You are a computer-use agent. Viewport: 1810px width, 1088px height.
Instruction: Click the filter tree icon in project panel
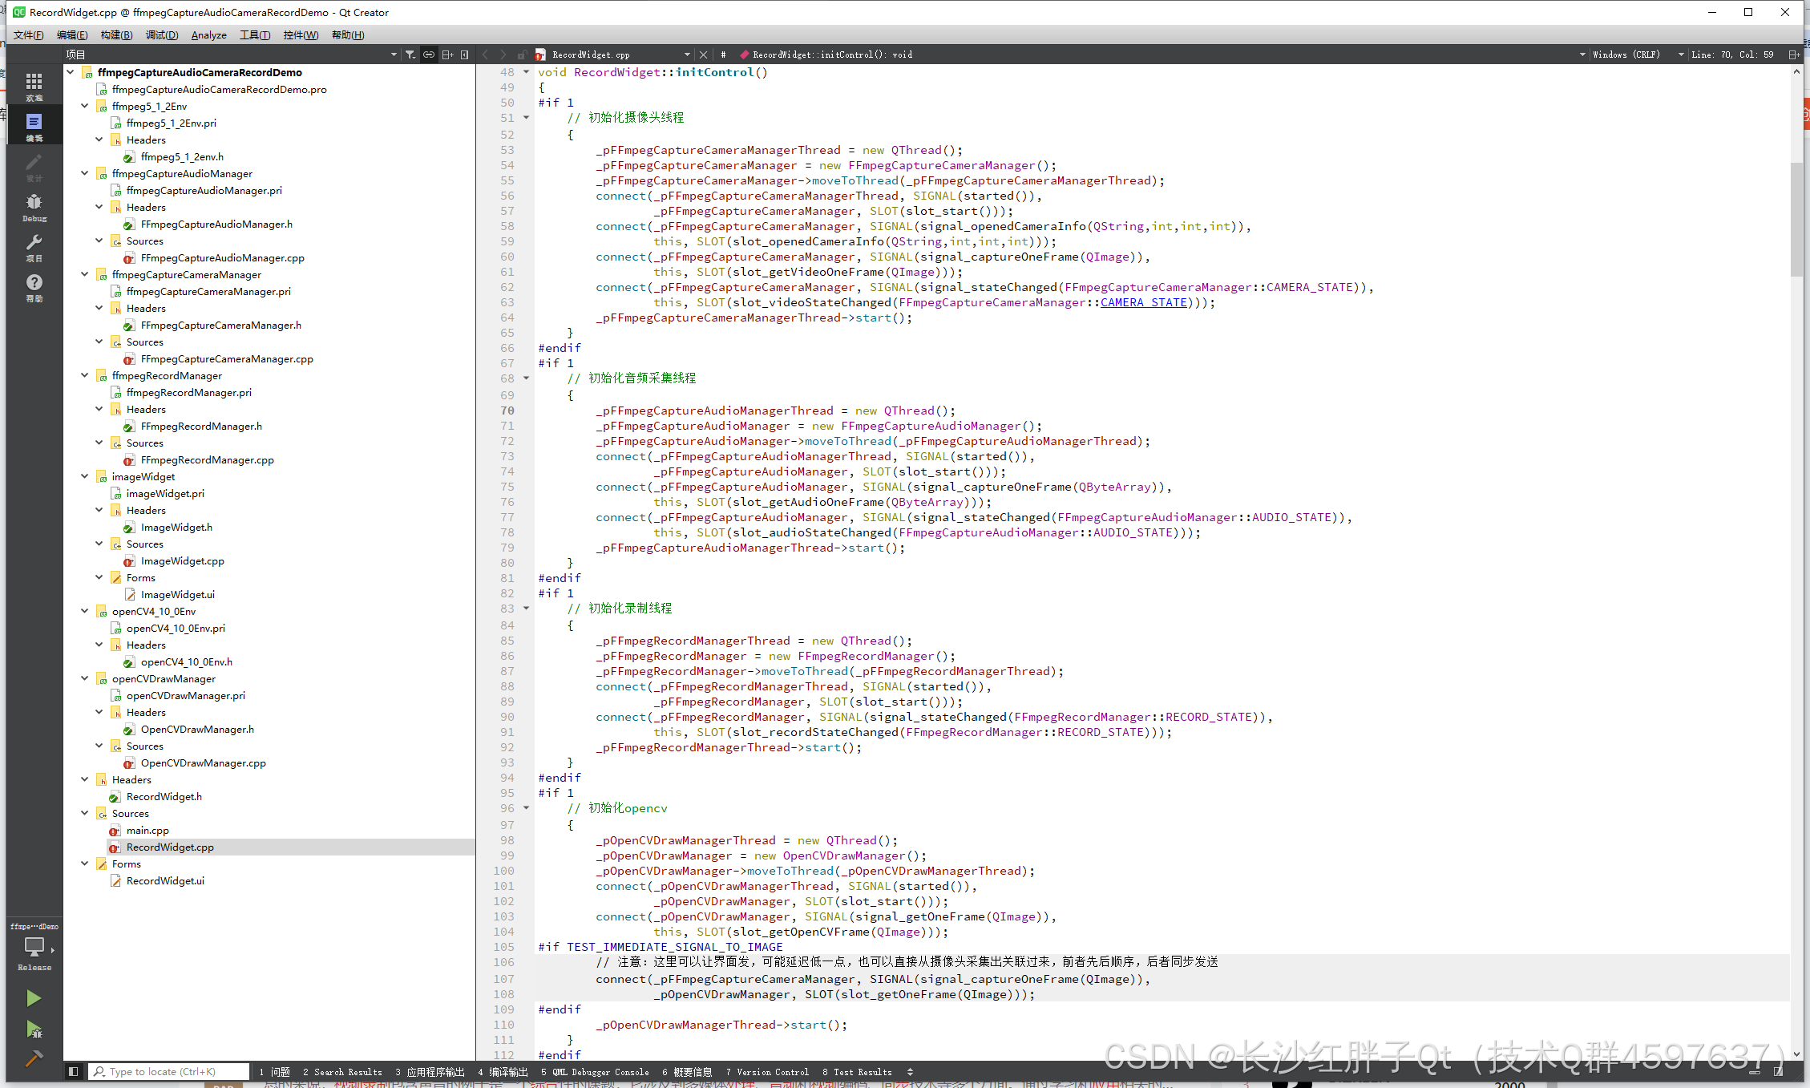click(410, 55)
